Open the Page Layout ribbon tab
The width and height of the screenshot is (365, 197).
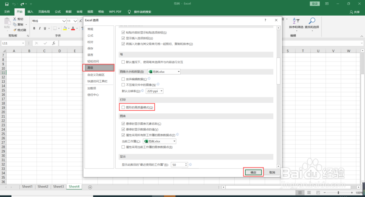(x=44, y=12)
